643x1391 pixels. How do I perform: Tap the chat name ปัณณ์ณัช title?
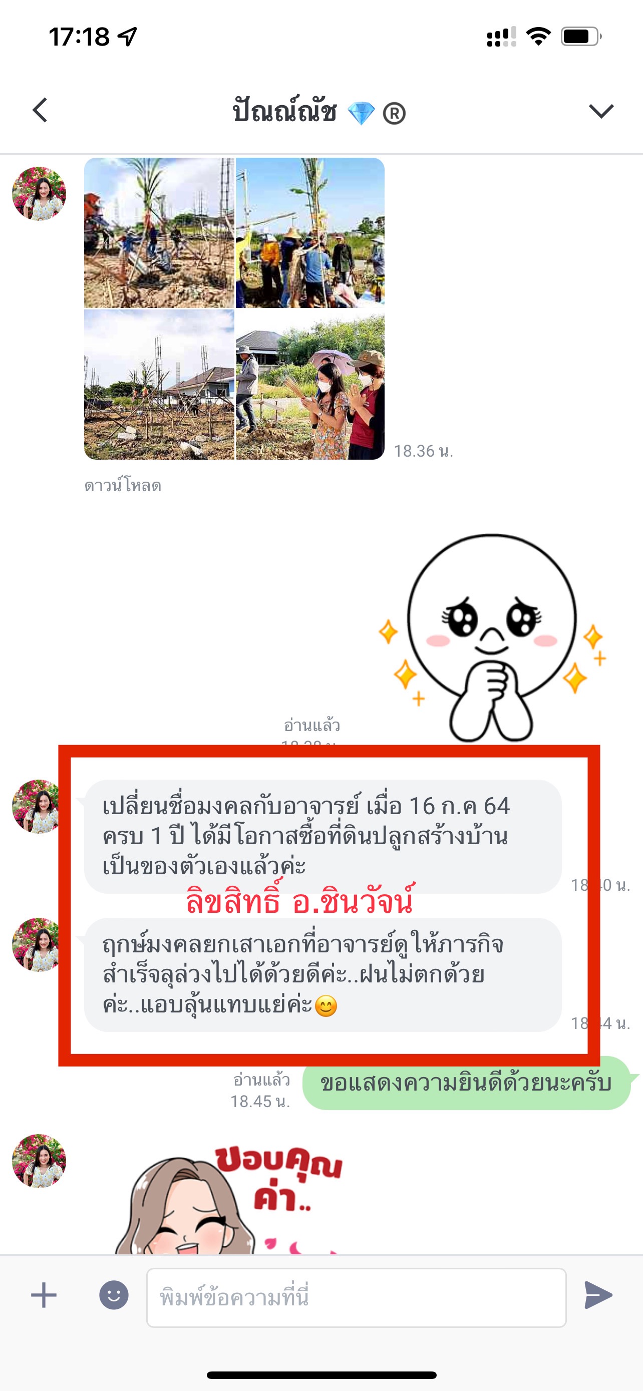tap(285, 111)
